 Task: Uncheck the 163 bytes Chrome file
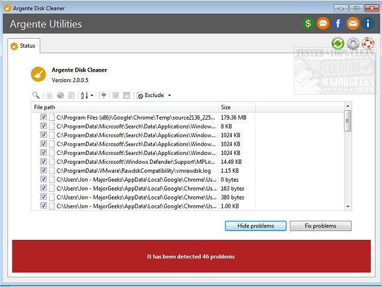tap(44, 188)
